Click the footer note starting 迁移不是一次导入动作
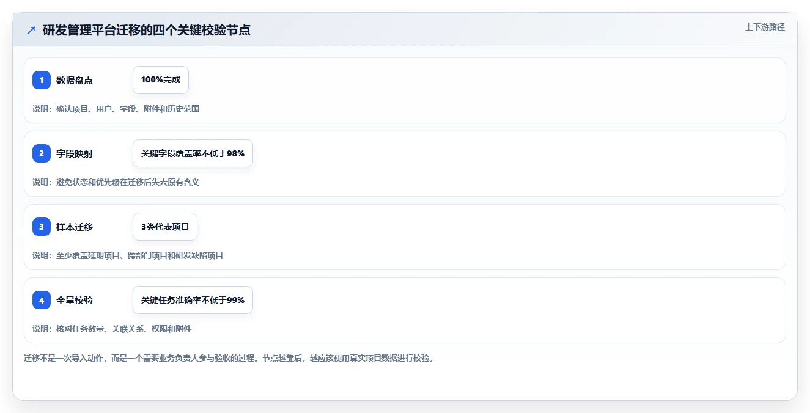This screenshot has height=413, width=810. (229, 358)
